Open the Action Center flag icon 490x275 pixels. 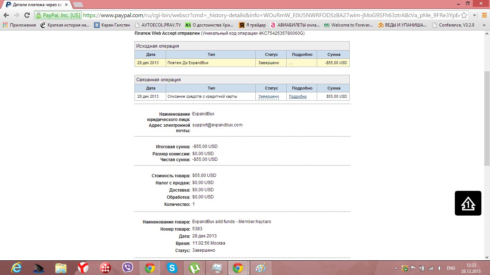(x=413, y=268)
